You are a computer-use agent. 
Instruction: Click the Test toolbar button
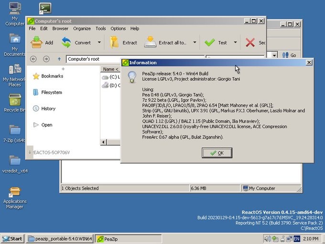point(216,42)
